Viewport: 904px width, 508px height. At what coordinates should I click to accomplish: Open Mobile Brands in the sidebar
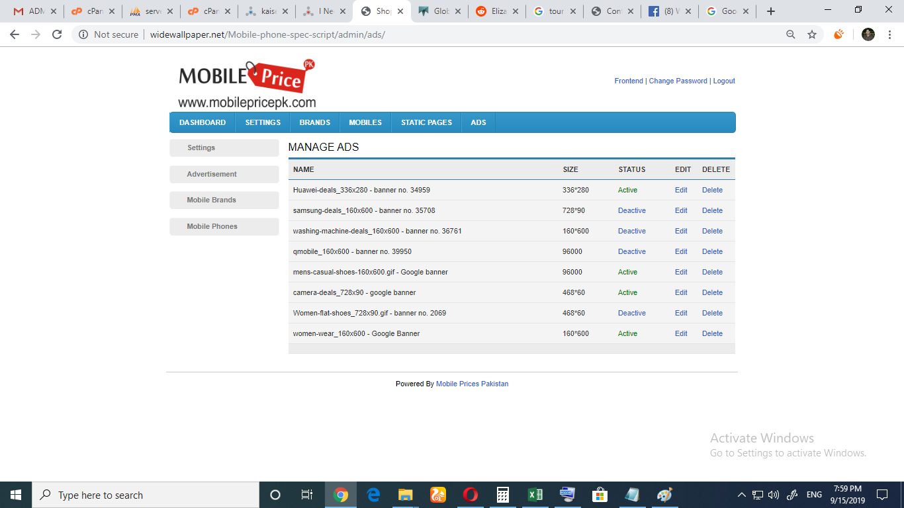224,200
